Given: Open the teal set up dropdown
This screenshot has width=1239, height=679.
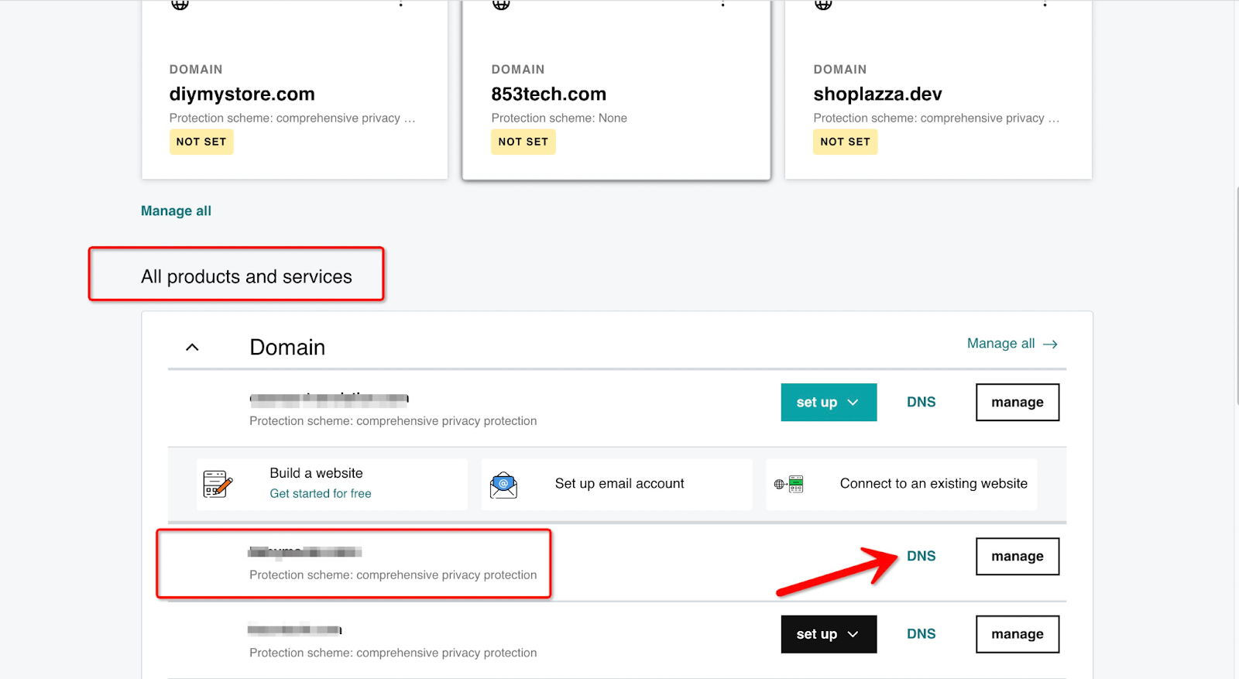Looking at the screenshot, I should click(x=829, y=403).
